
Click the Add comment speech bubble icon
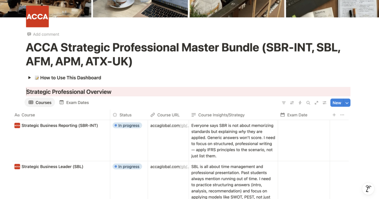click(x=29, y=34)
